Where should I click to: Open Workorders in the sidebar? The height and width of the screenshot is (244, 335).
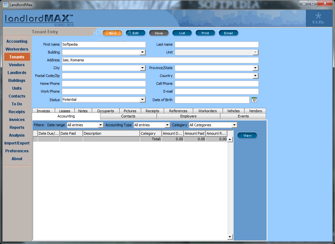(x=17, y=49)
